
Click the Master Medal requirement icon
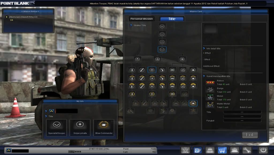pos(210,105)
